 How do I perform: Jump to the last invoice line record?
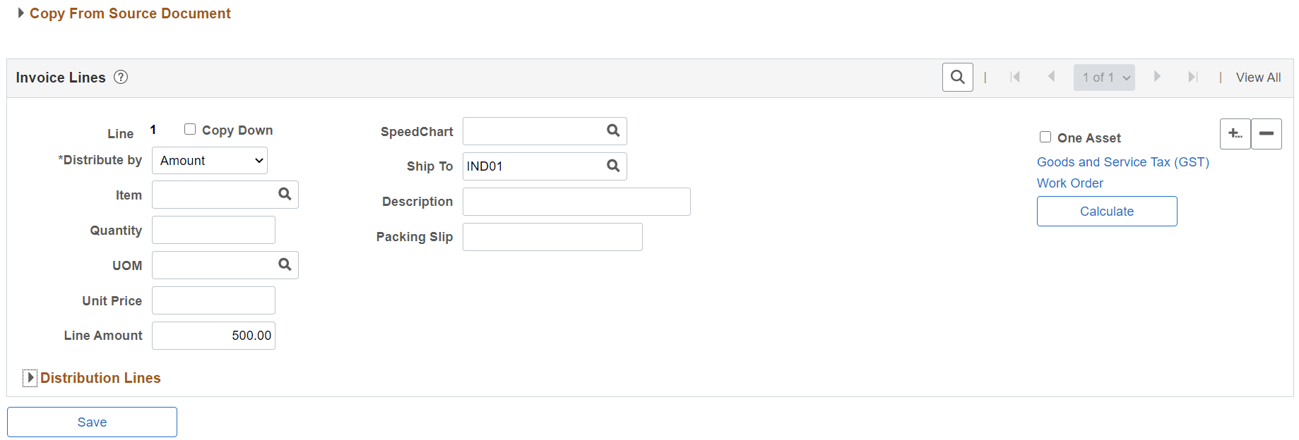coord(1193,77)
